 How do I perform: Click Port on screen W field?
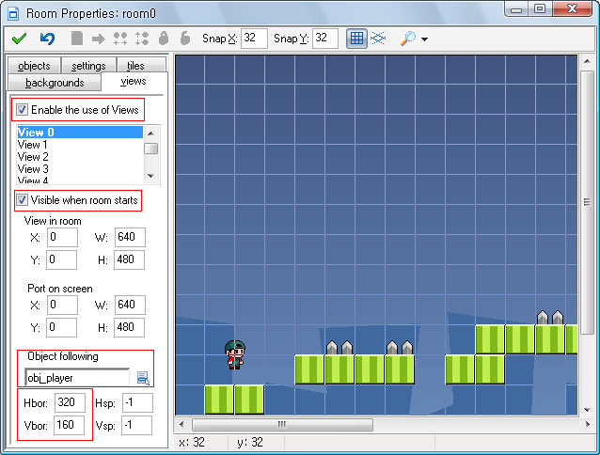click(x=130, y=305)
